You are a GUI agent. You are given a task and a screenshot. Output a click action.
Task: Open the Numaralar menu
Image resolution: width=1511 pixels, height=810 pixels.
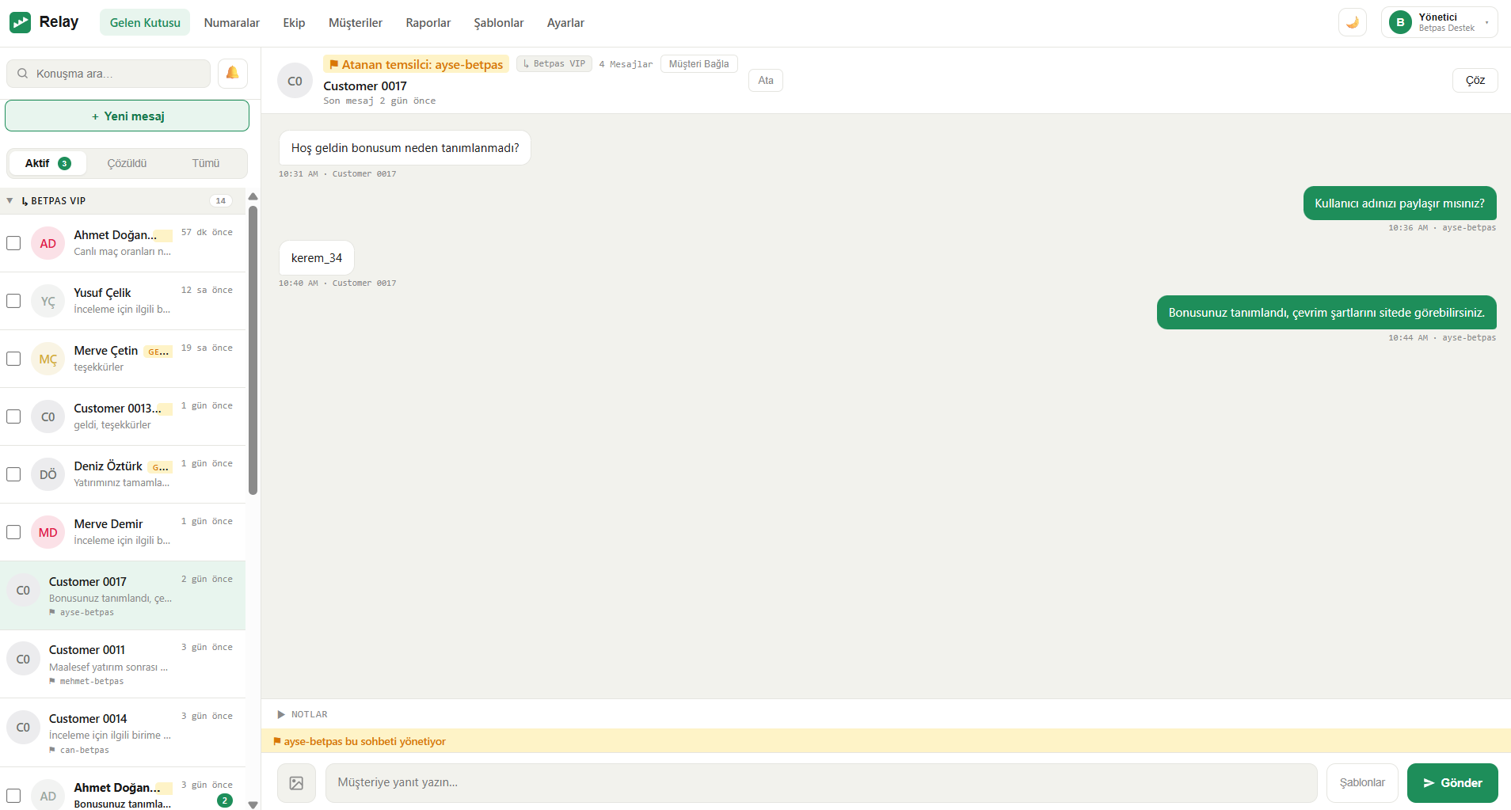click(231, 23)
